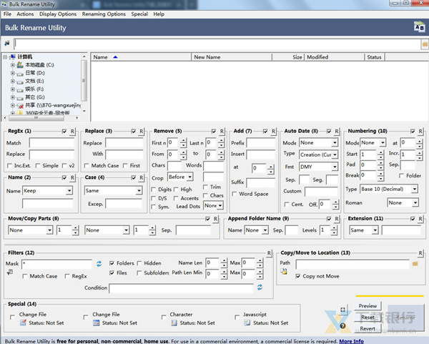The height and width of the screenshot is (344, 429).
Task: Click the folder navigation icon left of the path bar
Action: tap(7, 44)
